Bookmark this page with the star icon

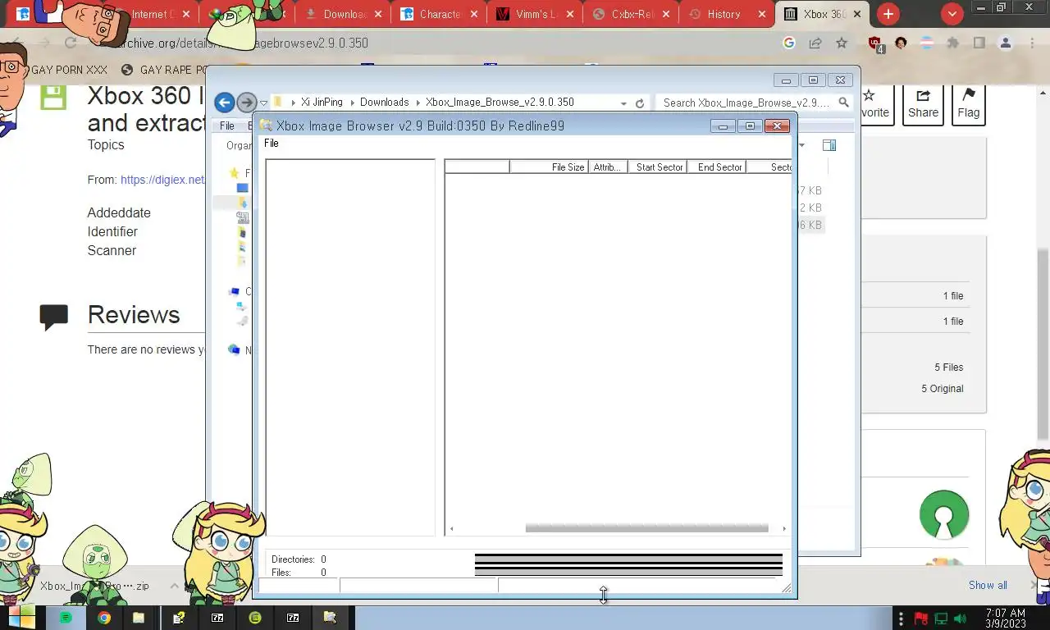[842, 43]
